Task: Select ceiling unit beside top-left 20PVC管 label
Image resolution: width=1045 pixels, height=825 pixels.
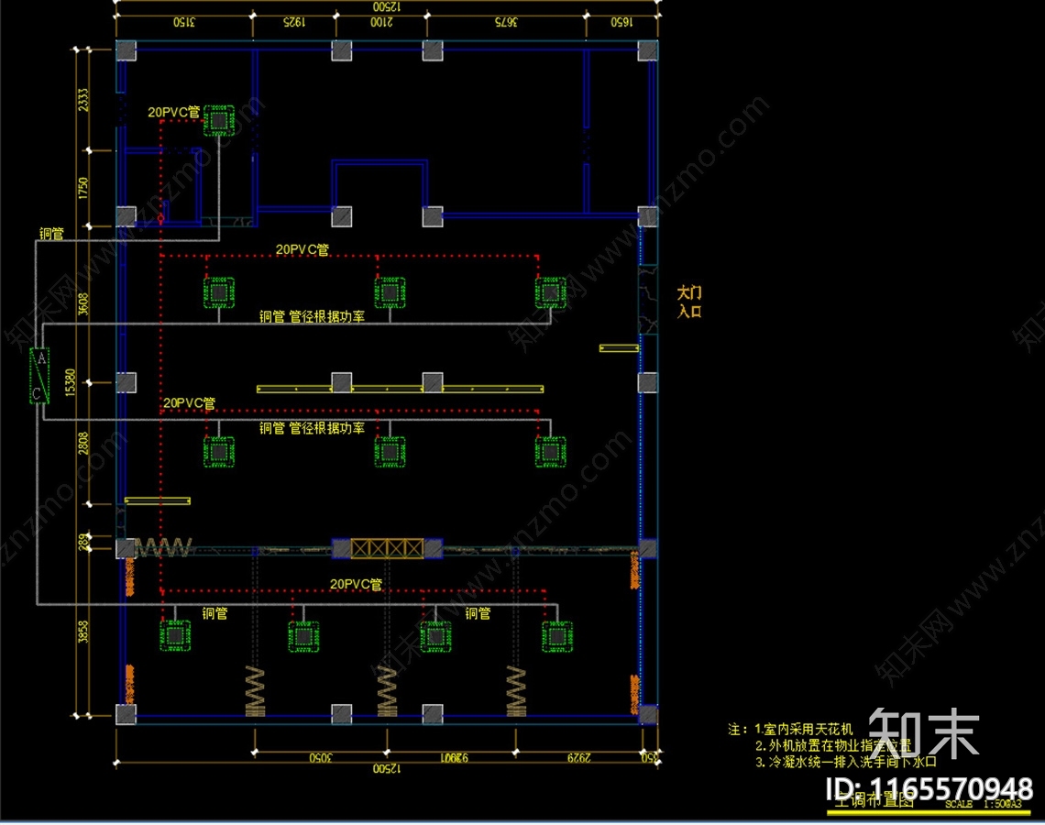Action: click(x=218, y=121)
